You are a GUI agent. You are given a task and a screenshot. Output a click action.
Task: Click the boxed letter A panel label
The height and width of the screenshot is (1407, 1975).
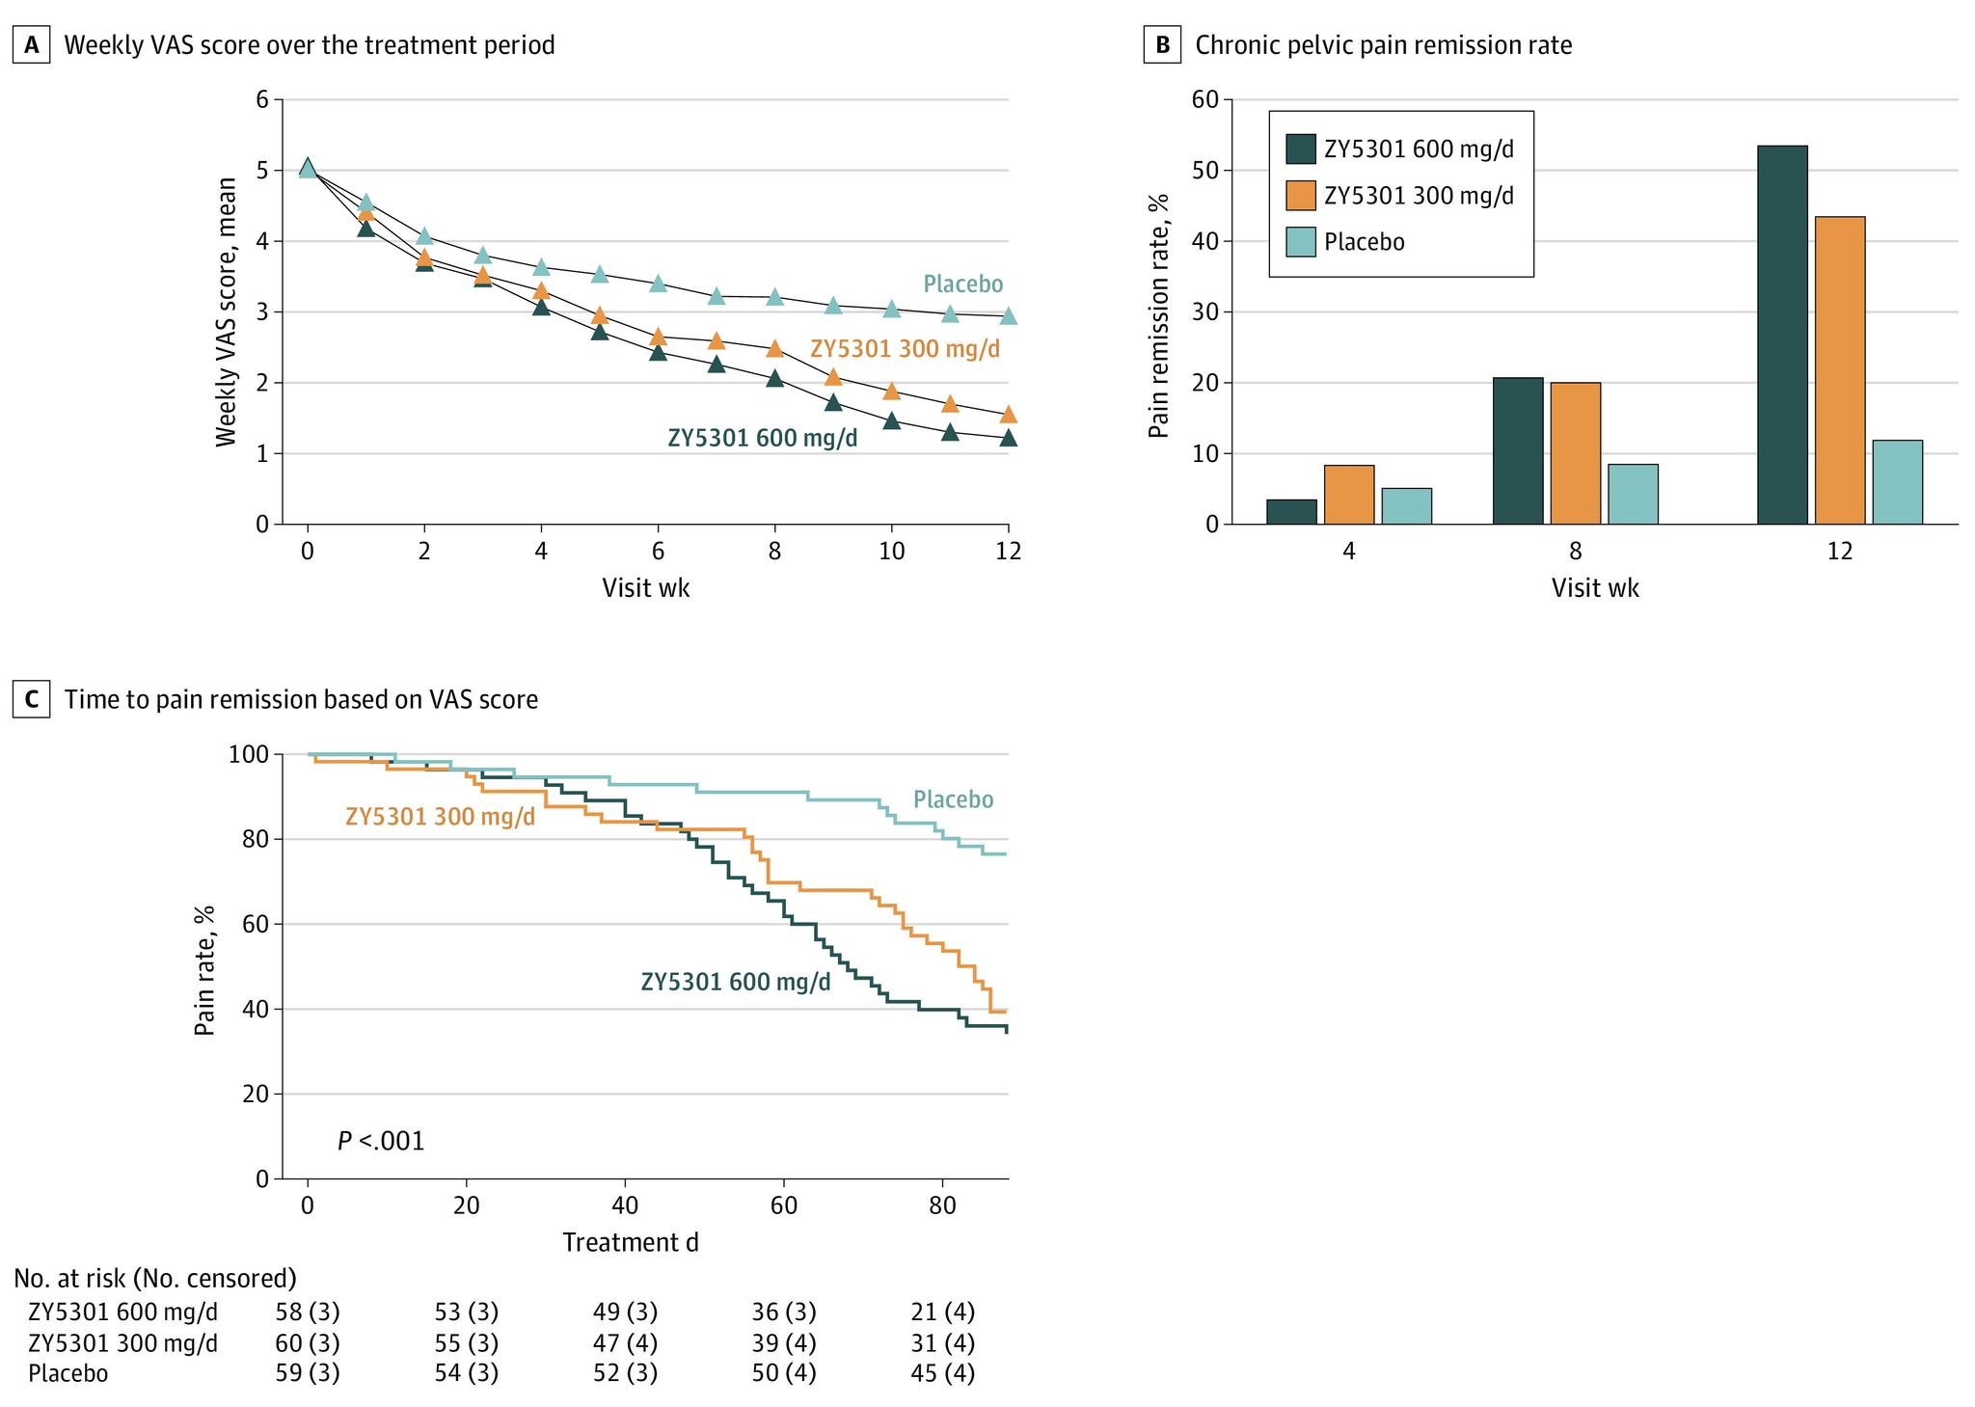[x=31, y=45]
